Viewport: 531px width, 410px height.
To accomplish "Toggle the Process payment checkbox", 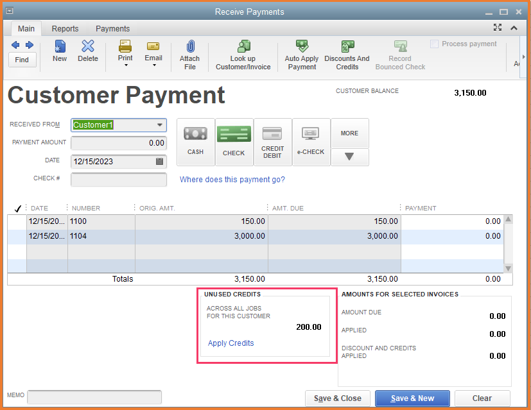I will pos(434,44).
